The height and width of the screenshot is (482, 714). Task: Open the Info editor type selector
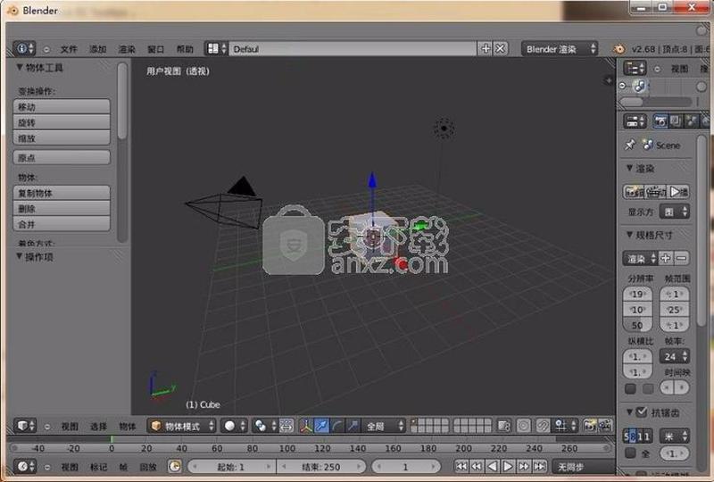coord(24,48)
